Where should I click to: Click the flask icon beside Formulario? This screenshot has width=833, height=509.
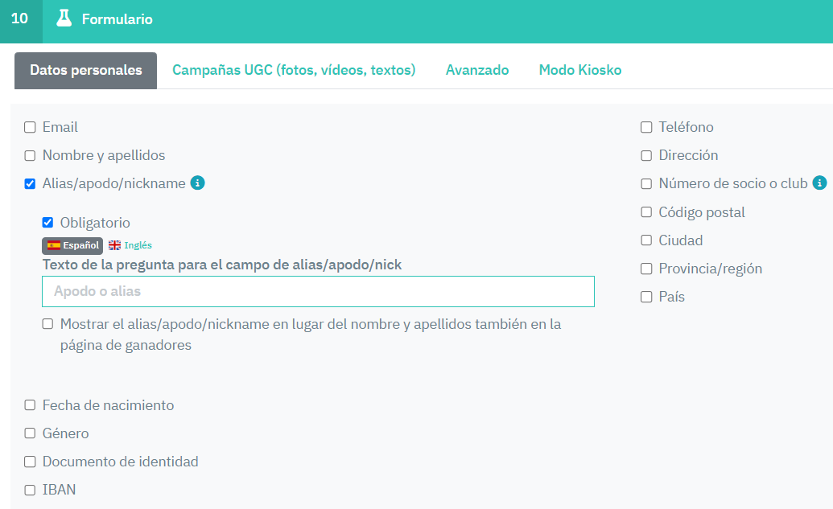[x=64, y=18]
